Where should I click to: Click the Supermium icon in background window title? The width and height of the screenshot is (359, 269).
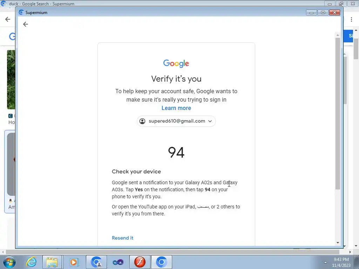tap(4, 4)
